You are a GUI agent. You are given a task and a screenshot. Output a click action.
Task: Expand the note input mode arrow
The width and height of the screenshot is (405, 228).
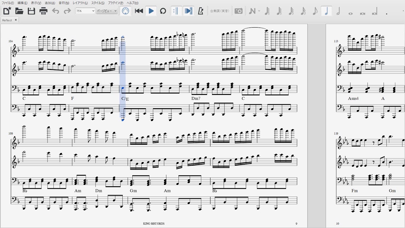259,11
